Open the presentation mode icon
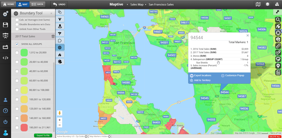 (x=6, y=36)
